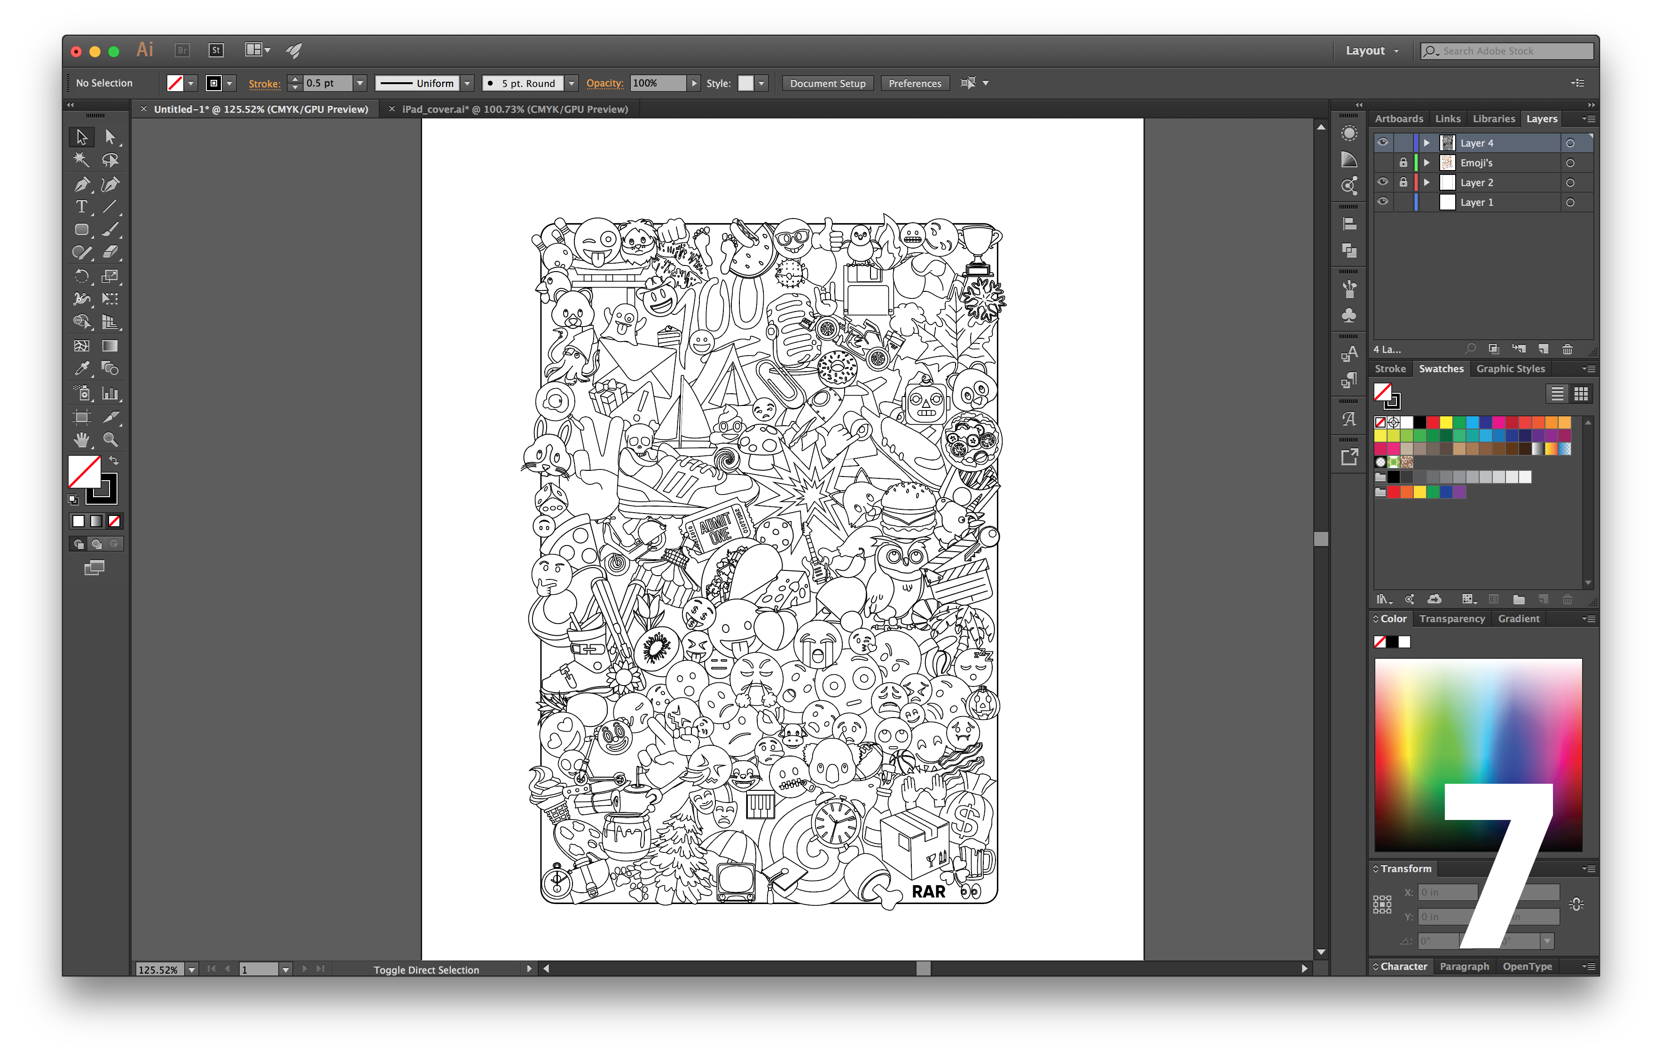Select the Mesh tool
This screenshot has width=1662, height=1061.
(81, 346)
